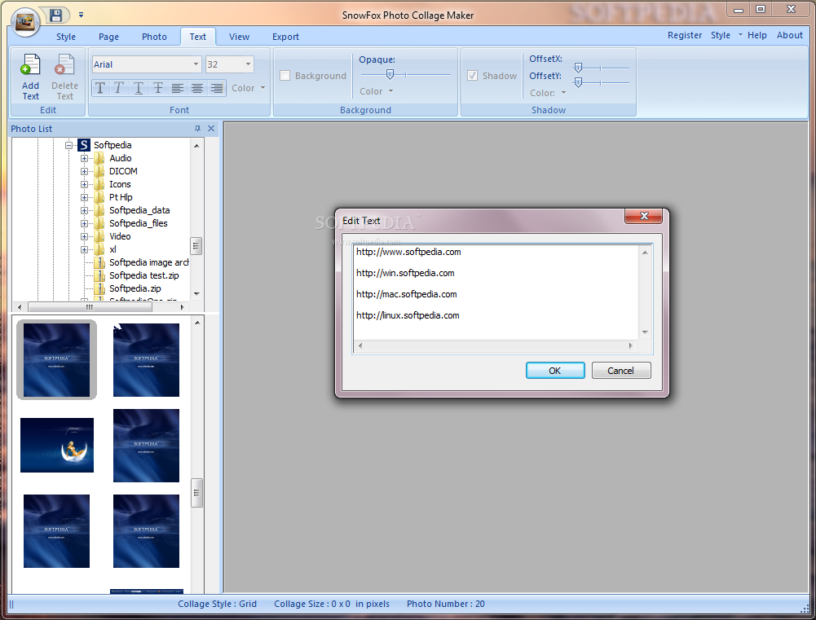The height and width of the screenshot is (620, 816).
Task: Open the Help menu
Action: [756, 35]
